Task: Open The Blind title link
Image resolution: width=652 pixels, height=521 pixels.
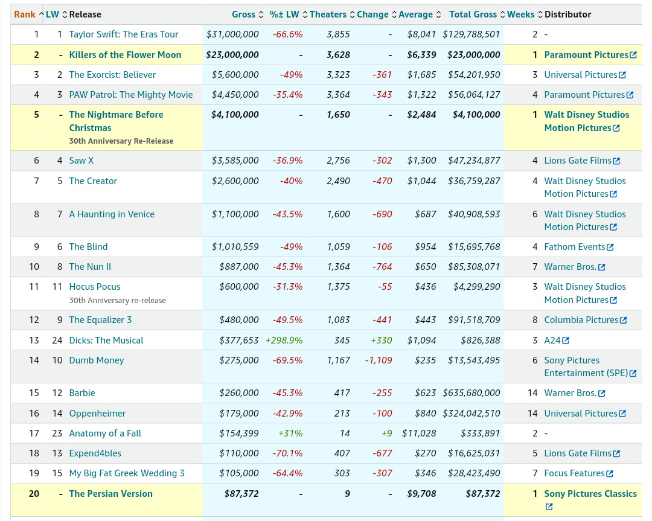Action: click(88, 246)
